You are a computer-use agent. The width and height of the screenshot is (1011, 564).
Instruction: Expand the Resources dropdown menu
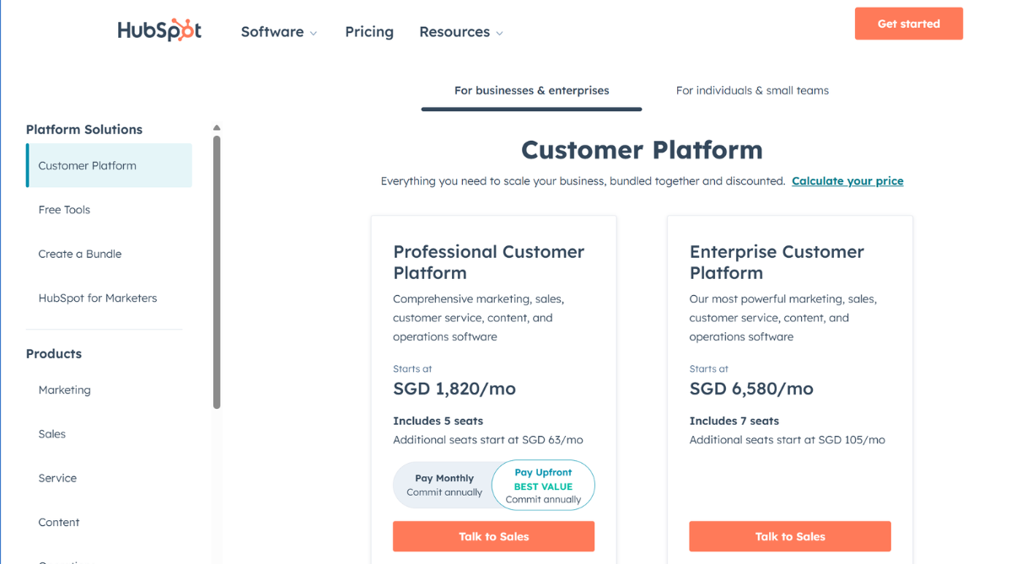coord(461,31)
